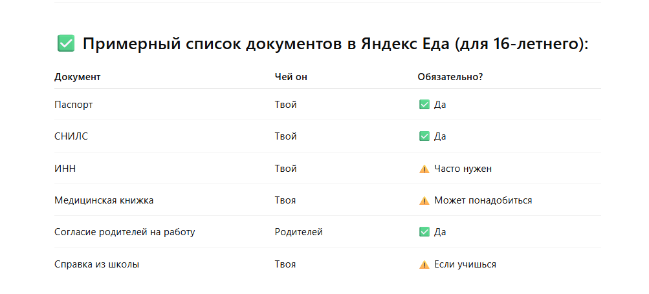
Task: Click the Примерный список документов heading
Action: click(x=335, y=43)
